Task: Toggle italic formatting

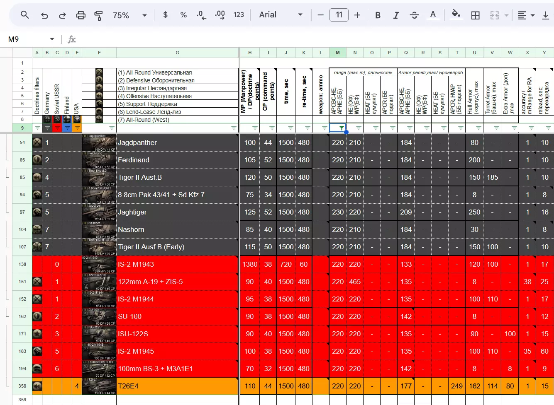Action: 396,15
